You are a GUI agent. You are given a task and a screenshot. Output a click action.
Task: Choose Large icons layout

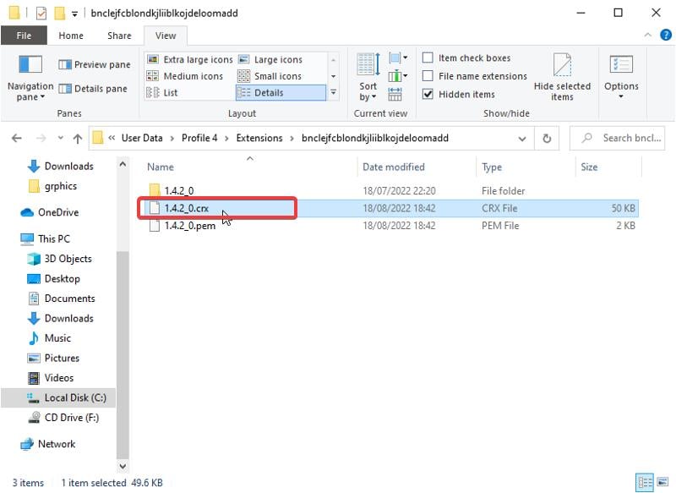coord(270,59)
